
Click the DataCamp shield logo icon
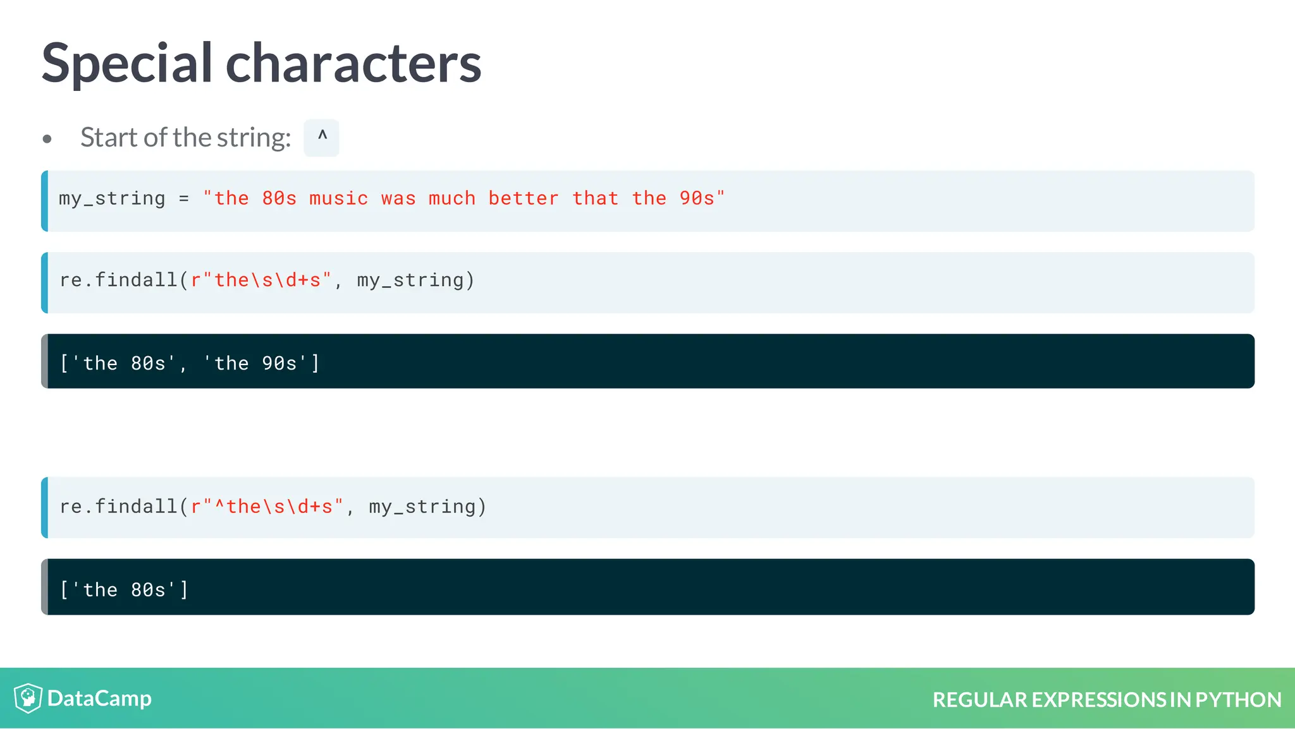point(28,698)
